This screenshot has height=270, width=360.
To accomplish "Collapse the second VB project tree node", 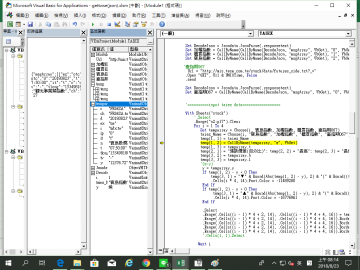I will (x=6, y=151).
